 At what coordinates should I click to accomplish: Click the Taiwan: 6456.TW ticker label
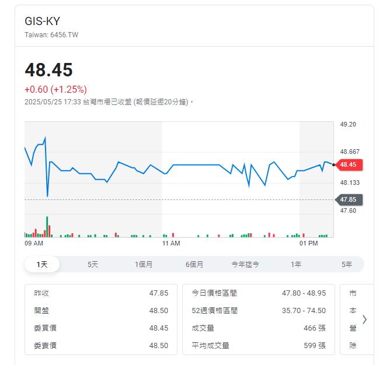tap(51, 35)
